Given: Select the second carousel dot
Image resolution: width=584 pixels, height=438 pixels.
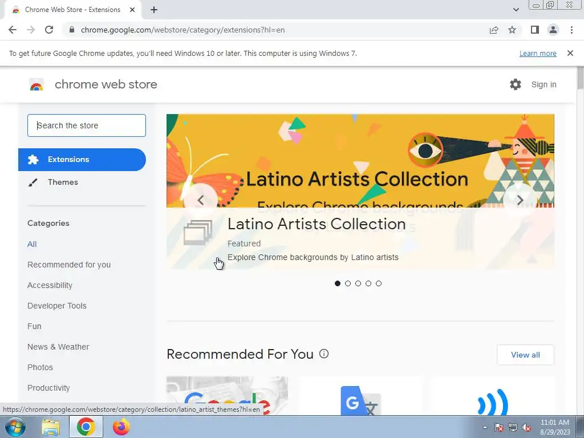Looking at the screenshot, I should [x=348, y=283].
